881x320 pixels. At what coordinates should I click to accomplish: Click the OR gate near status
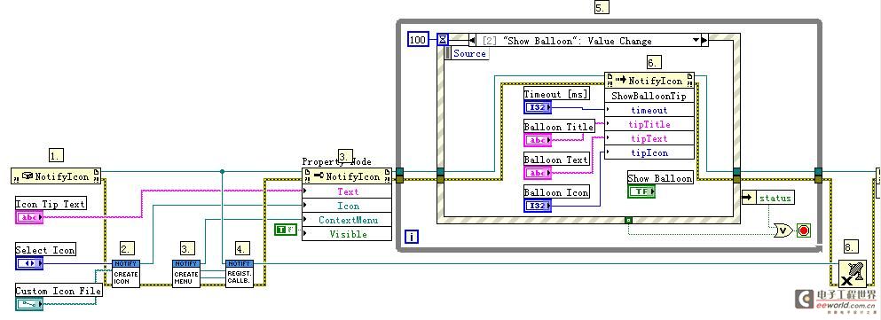click(783, 230)
